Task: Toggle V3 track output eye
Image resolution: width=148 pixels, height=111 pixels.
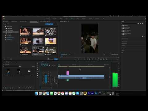Action: [50, 72]
